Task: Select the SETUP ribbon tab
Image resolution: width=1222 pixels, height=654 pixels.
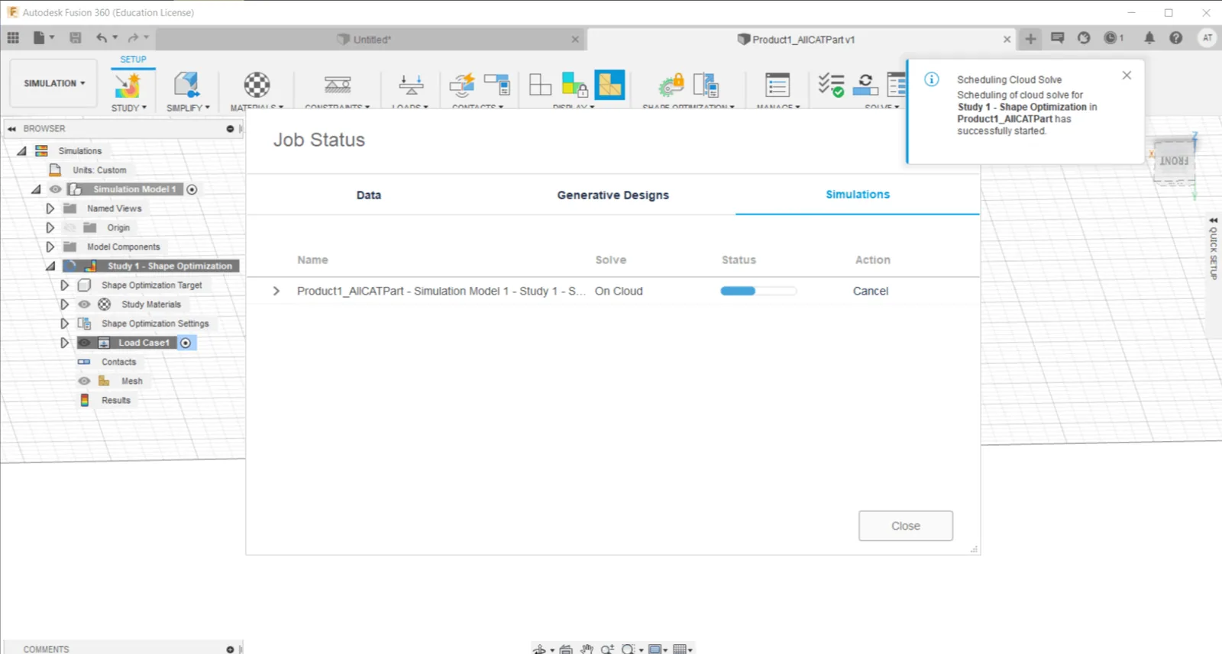Action: [133, 60]
